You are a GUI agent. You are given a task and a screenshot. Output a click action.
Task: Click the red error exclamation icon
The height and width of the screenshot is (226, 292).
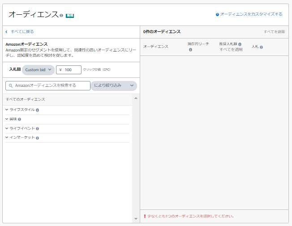(145, 216)
